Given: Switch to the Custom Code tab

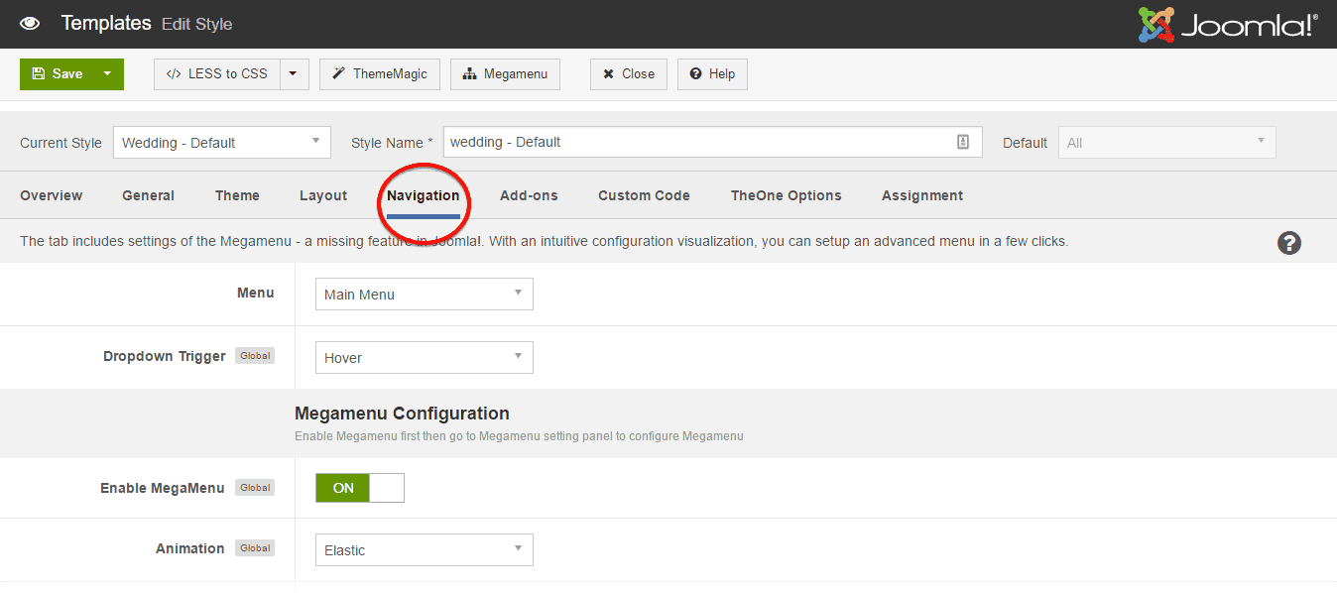Looking at the screenshot, I should click(x=643, y=195).
